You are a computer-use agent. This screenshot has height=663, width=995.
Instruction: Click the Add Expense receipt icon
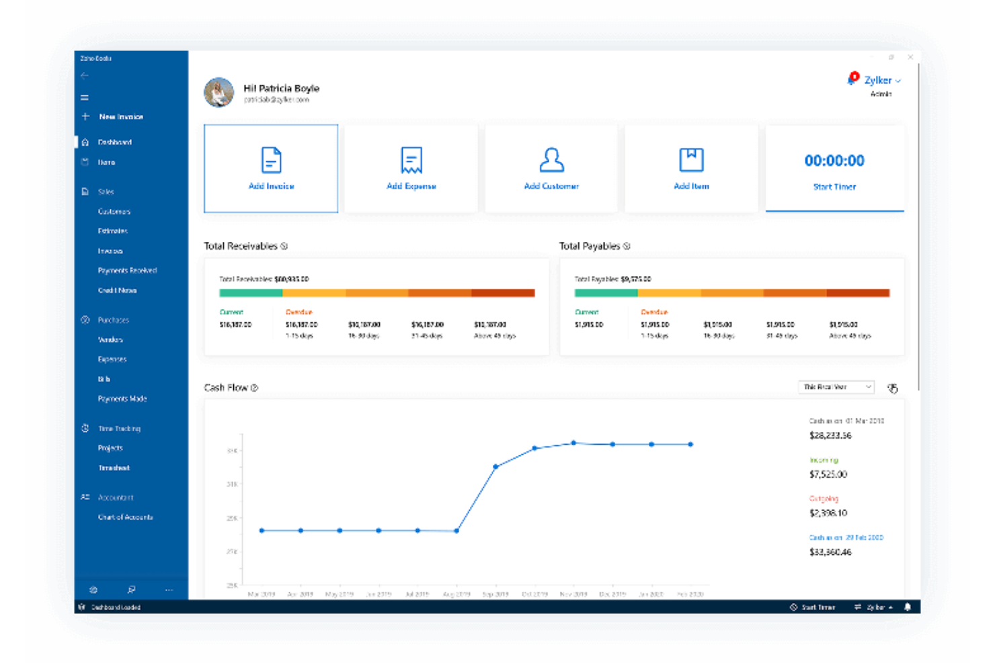(x=411, y=161)
